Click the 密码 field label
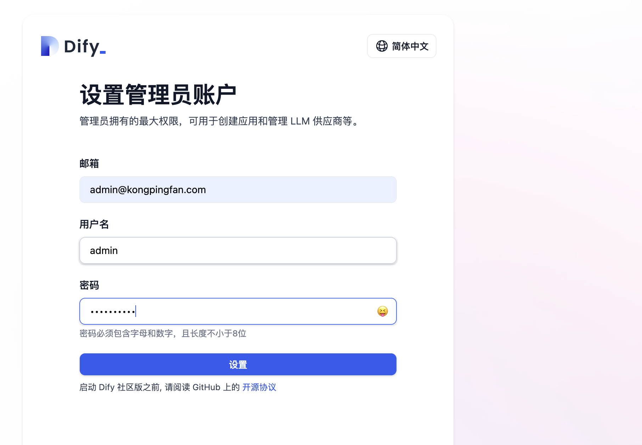 tap(89, 285)
